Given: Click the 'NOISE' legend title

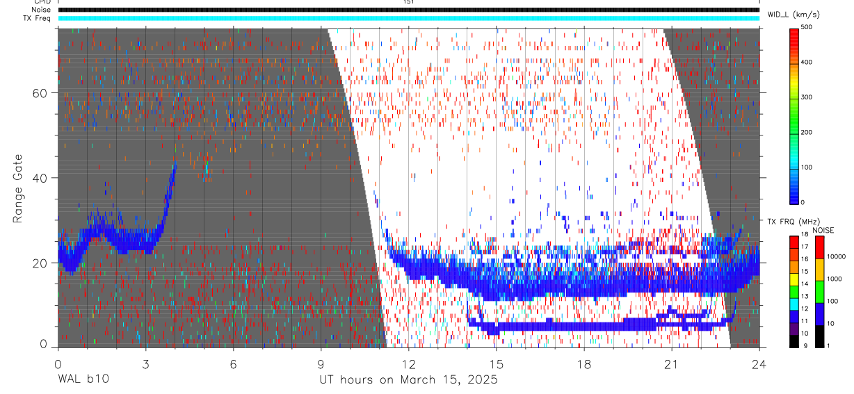Looking at the screenshot, I should 823,230.
